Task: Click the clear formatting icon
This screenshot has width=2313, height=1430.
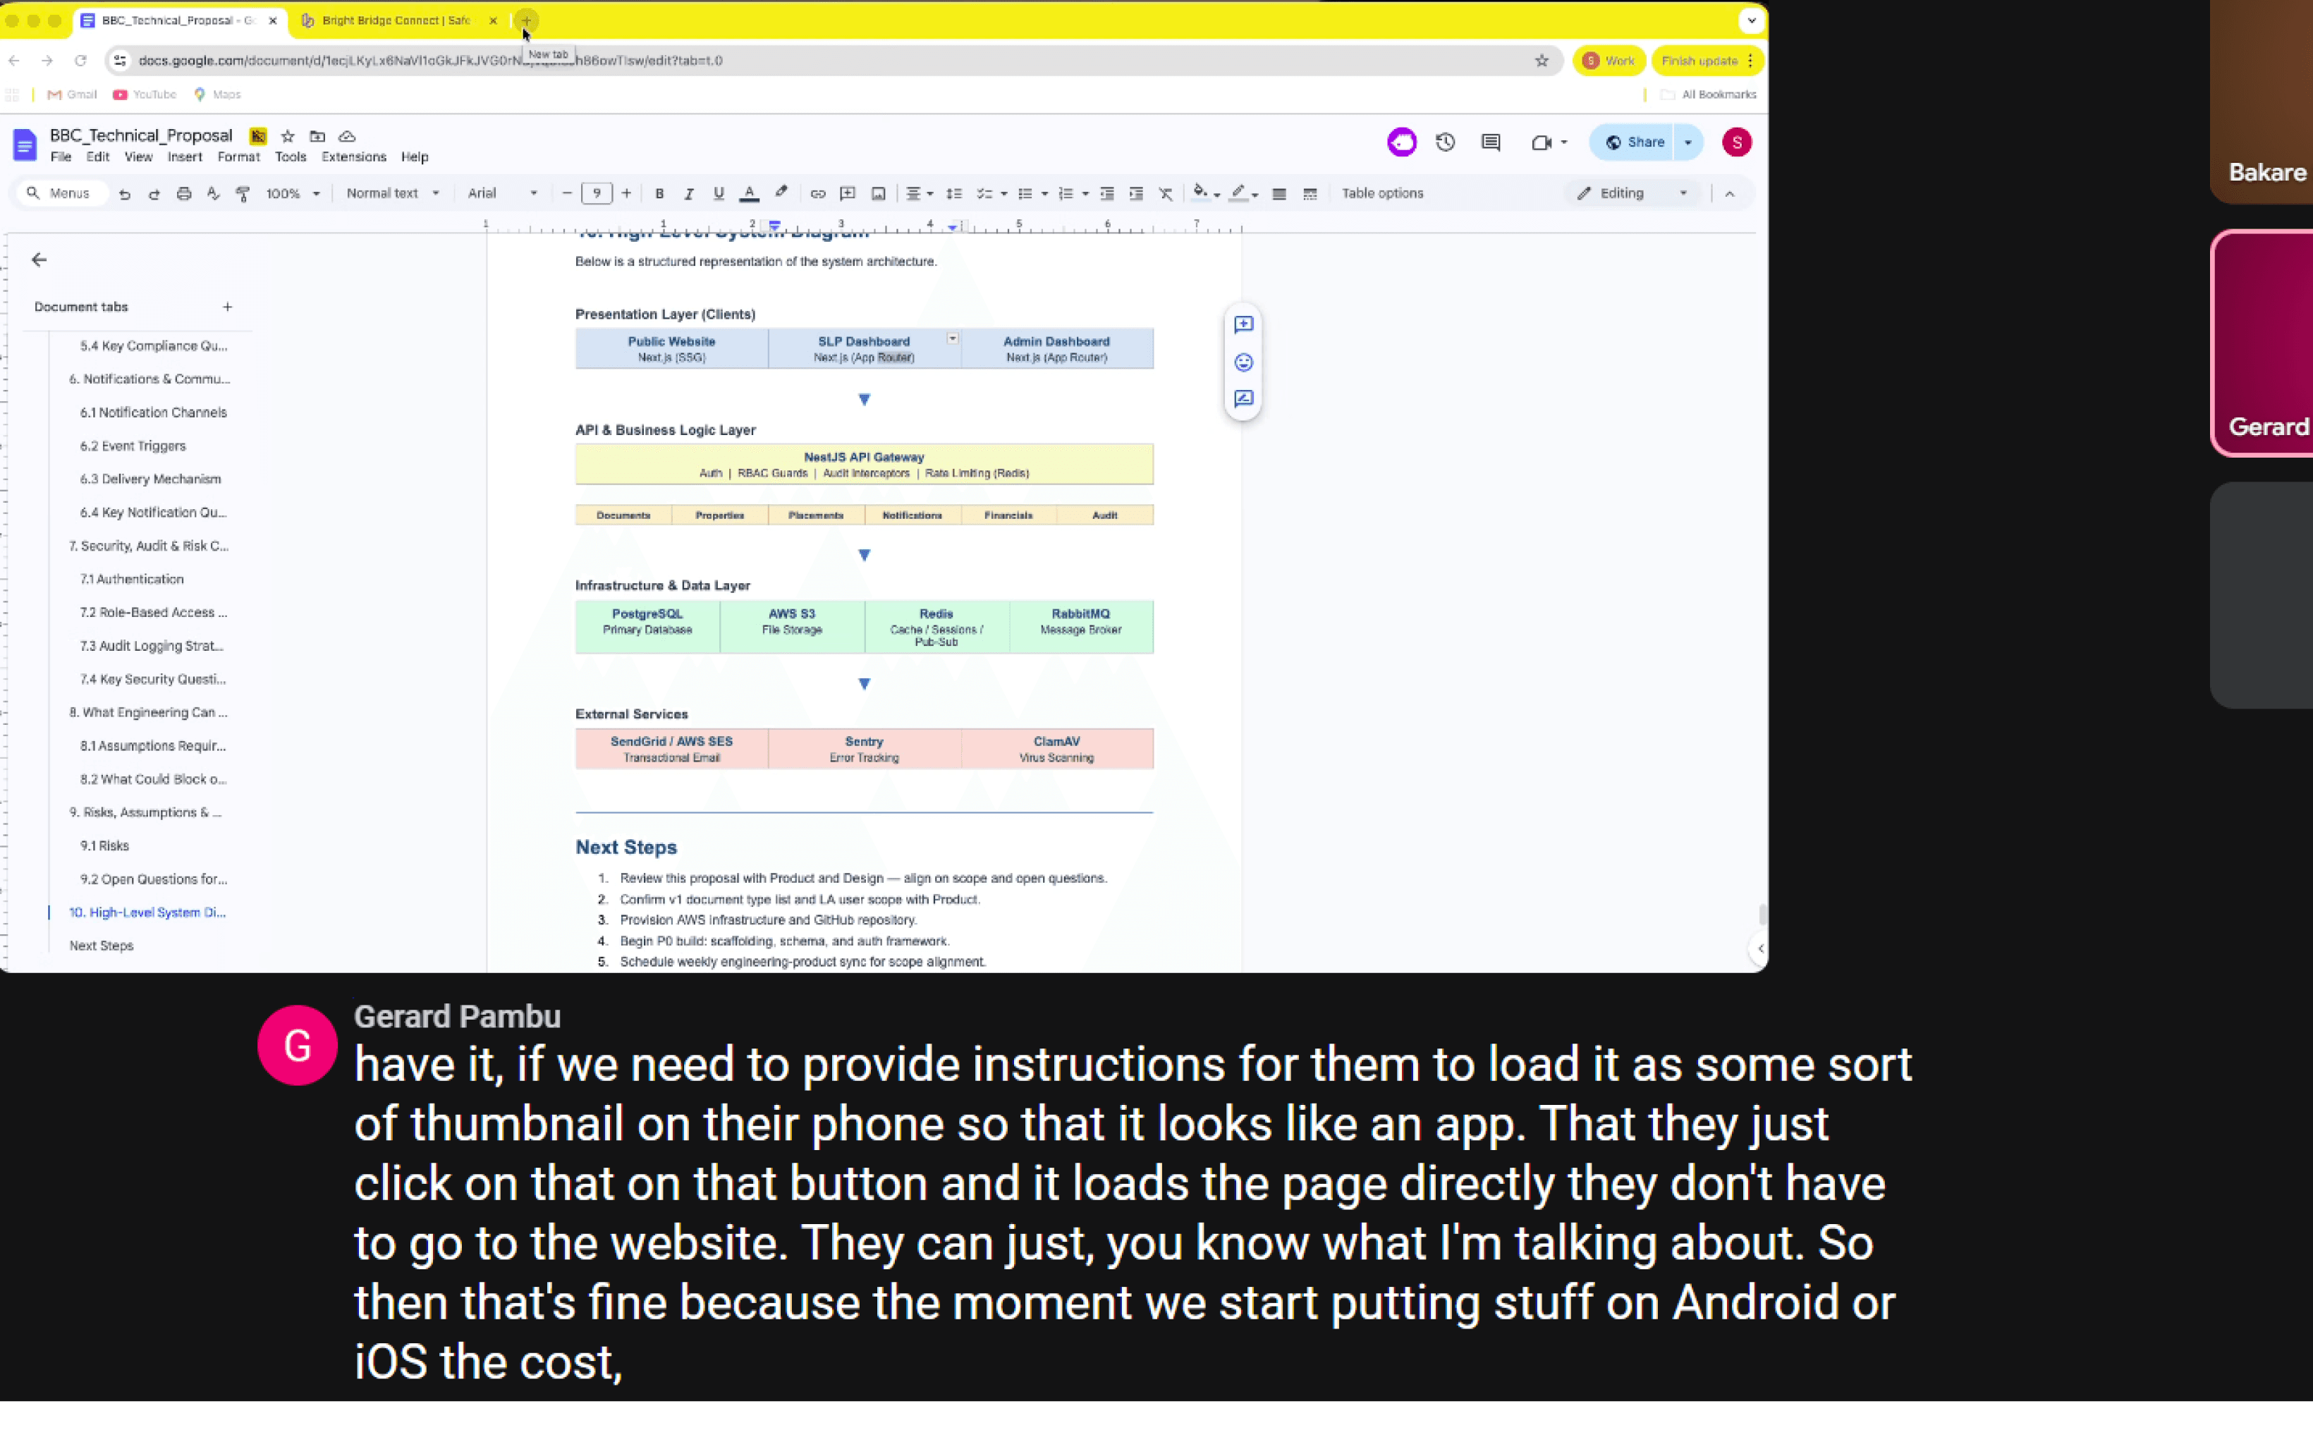Action: pyautogui.click(x=1166, y=194)
